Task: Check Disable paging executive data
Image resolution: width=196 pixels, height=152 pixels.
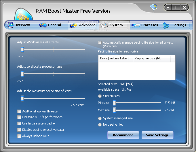Action: [x=19, y=130]
